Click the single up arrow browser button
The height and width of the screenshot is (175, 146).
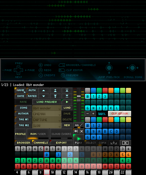click(43, 90)
